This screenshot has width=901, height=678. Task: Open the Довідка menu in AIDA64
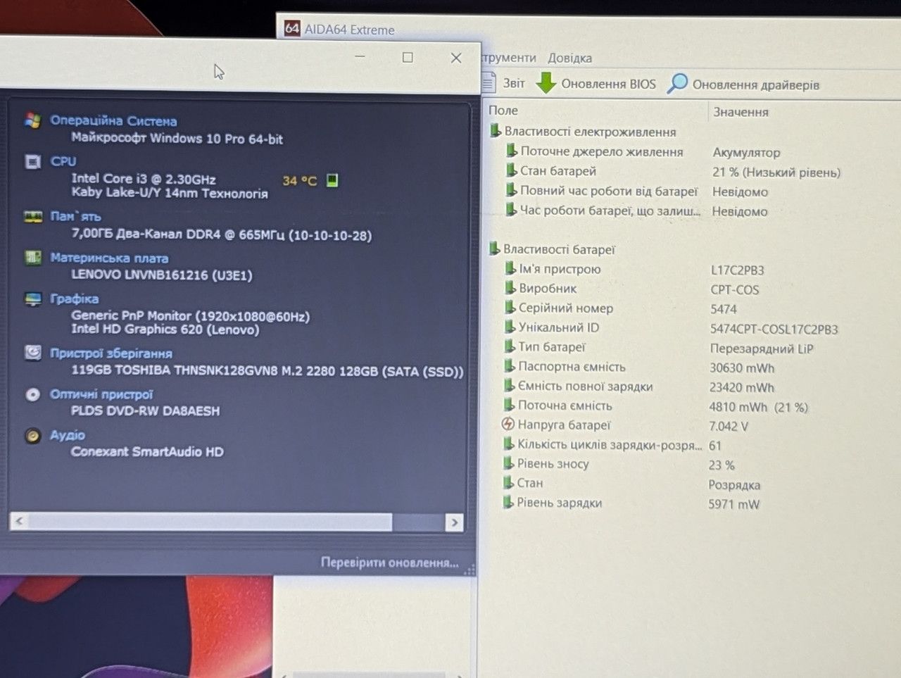point(569,58)
